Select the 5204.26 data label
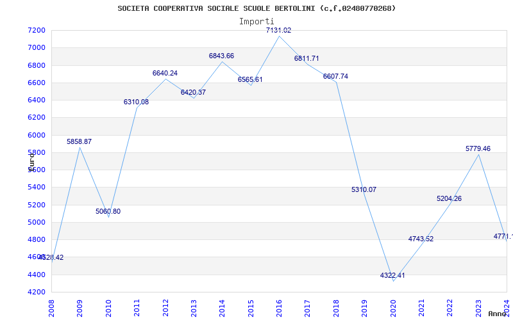The height and width of the screenshot is (320, 513). [450, 198]
